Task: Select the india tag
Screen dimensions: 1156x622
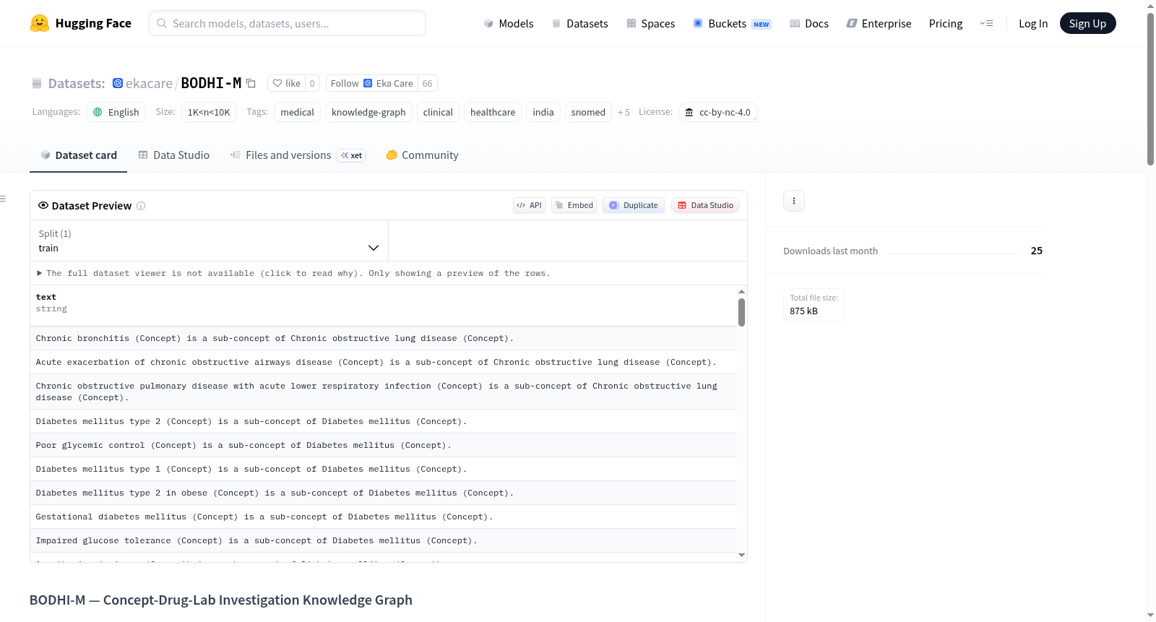Action: 543,112
